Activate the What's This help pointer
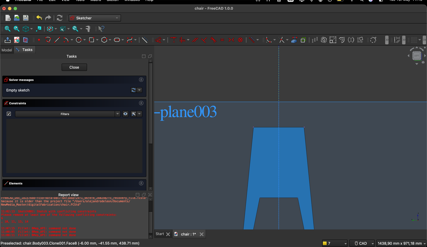Screen dimensions: 427x247 pyautogui.click(x=101, y=29)
